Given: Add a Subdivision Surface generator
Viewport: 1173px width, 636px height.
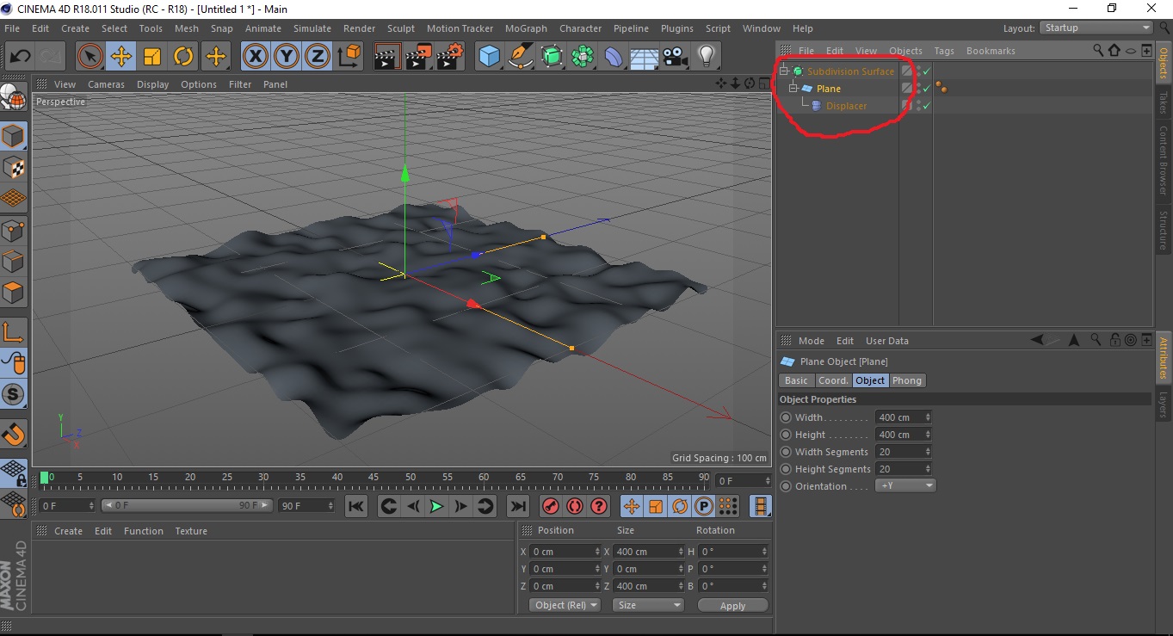Looking at the screenshot, I should pyautogui.click(x=552, y=57).
